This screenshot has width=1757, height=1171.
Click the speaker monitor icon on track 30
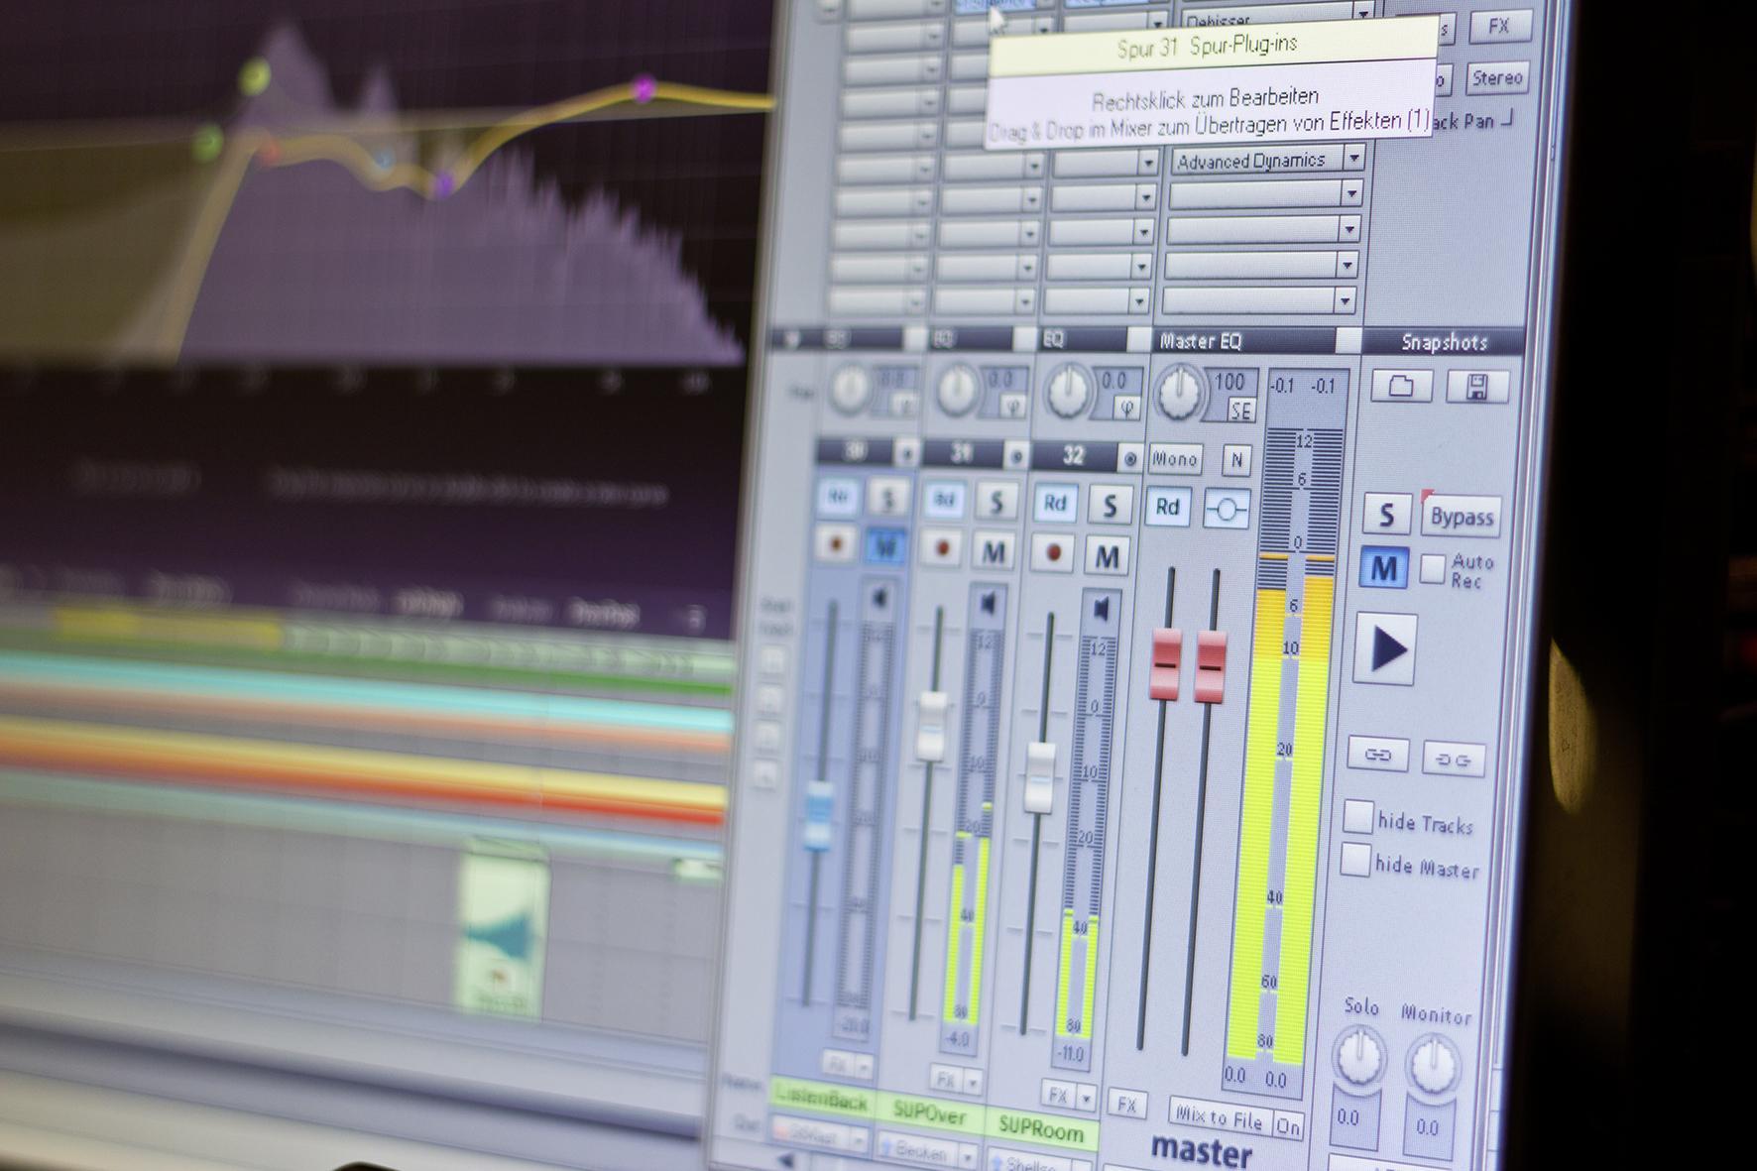[x=879, y=598]
